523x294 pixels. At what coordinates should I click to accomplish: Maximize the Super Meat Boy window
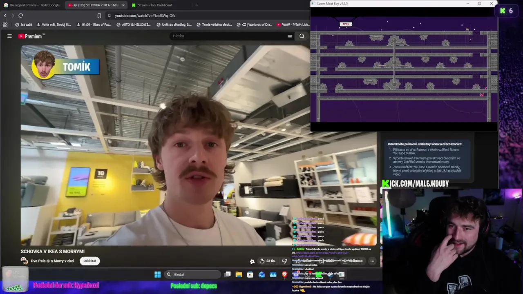(480, 3)
